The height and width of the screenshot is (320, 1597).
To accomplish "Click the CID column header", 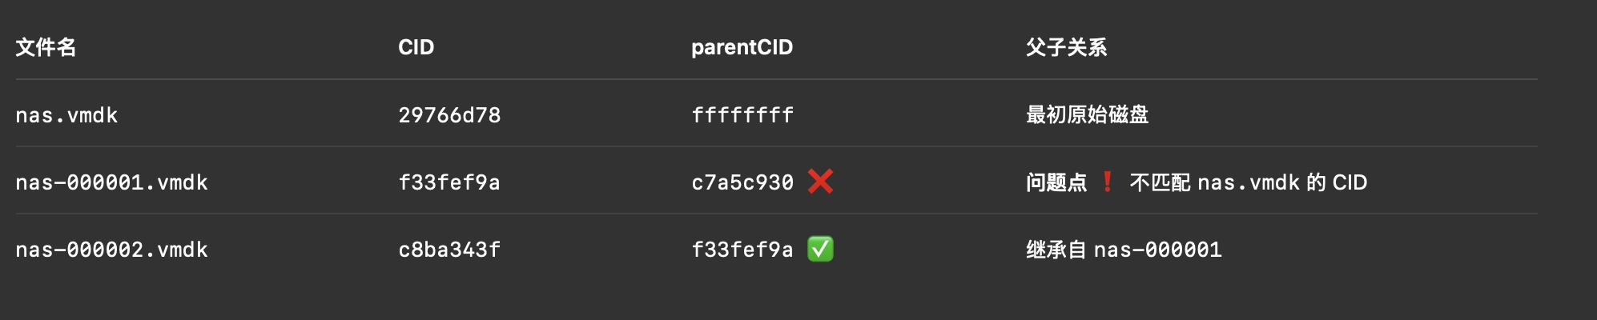I will coord(416,47).
